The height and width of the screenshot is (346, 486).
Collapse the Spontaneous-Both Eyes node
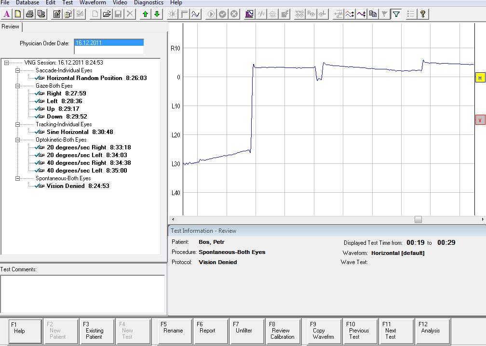pos(18,178)
